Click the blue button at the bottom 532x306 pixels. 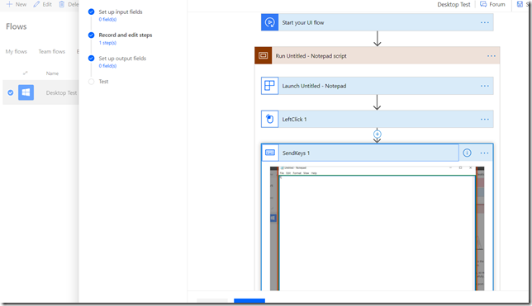pyautogui.click(x=249, y=300)
